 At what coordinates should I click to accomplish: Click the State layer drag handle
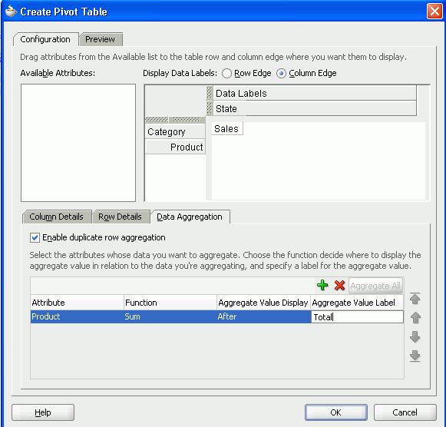coord(210,108)
